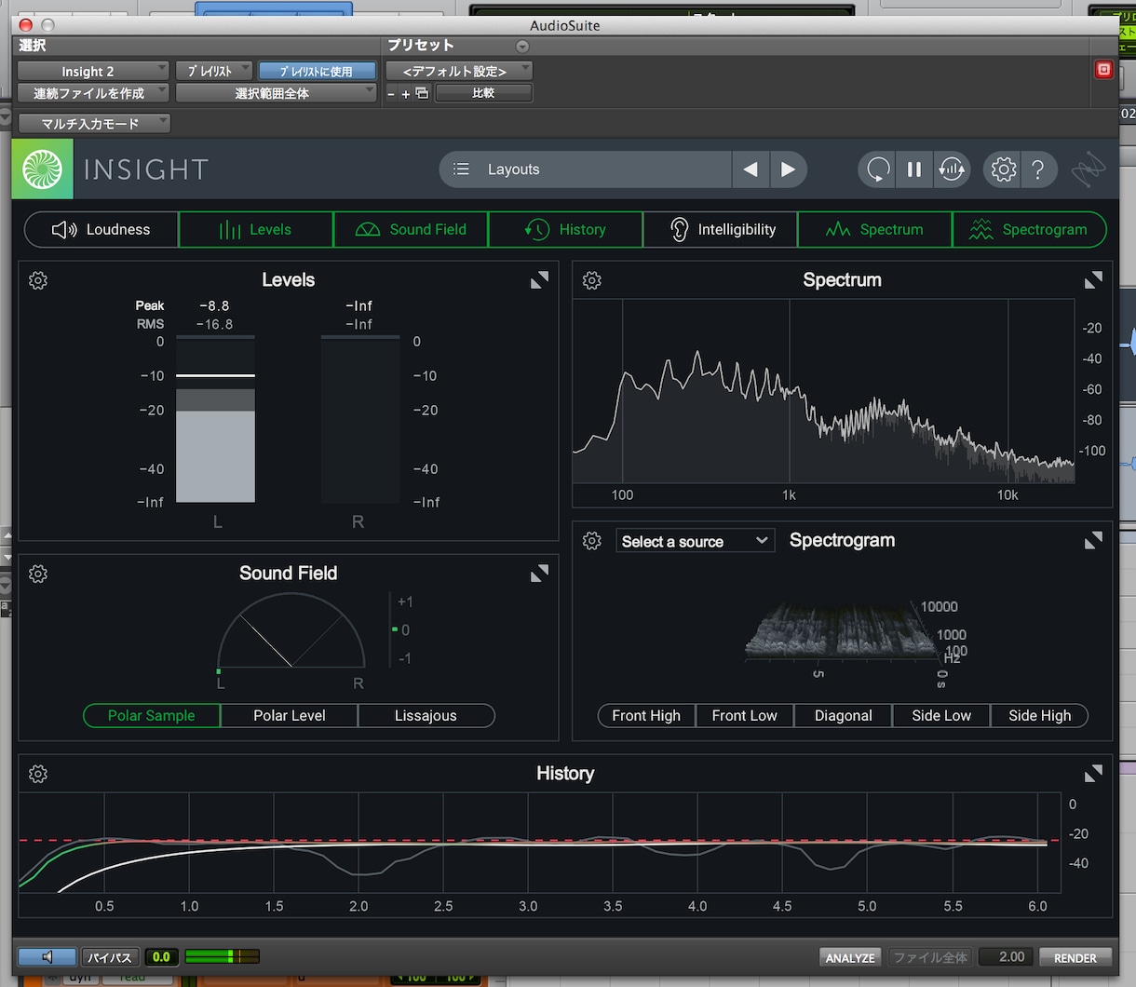Toggle the Sound Field module
The image size is (1136, 987).
pos(411,229)
